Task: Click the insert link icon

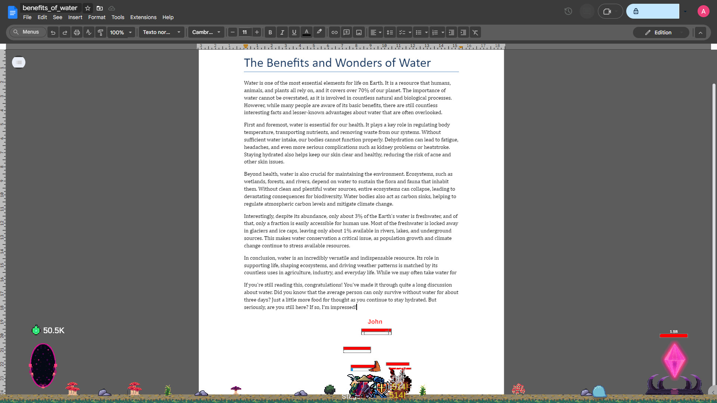Action: pyautogui.click(x=335, y=32)
